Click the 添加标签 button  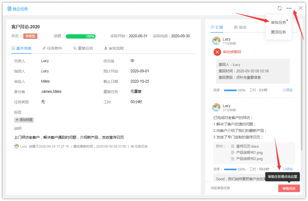(24, 120)
